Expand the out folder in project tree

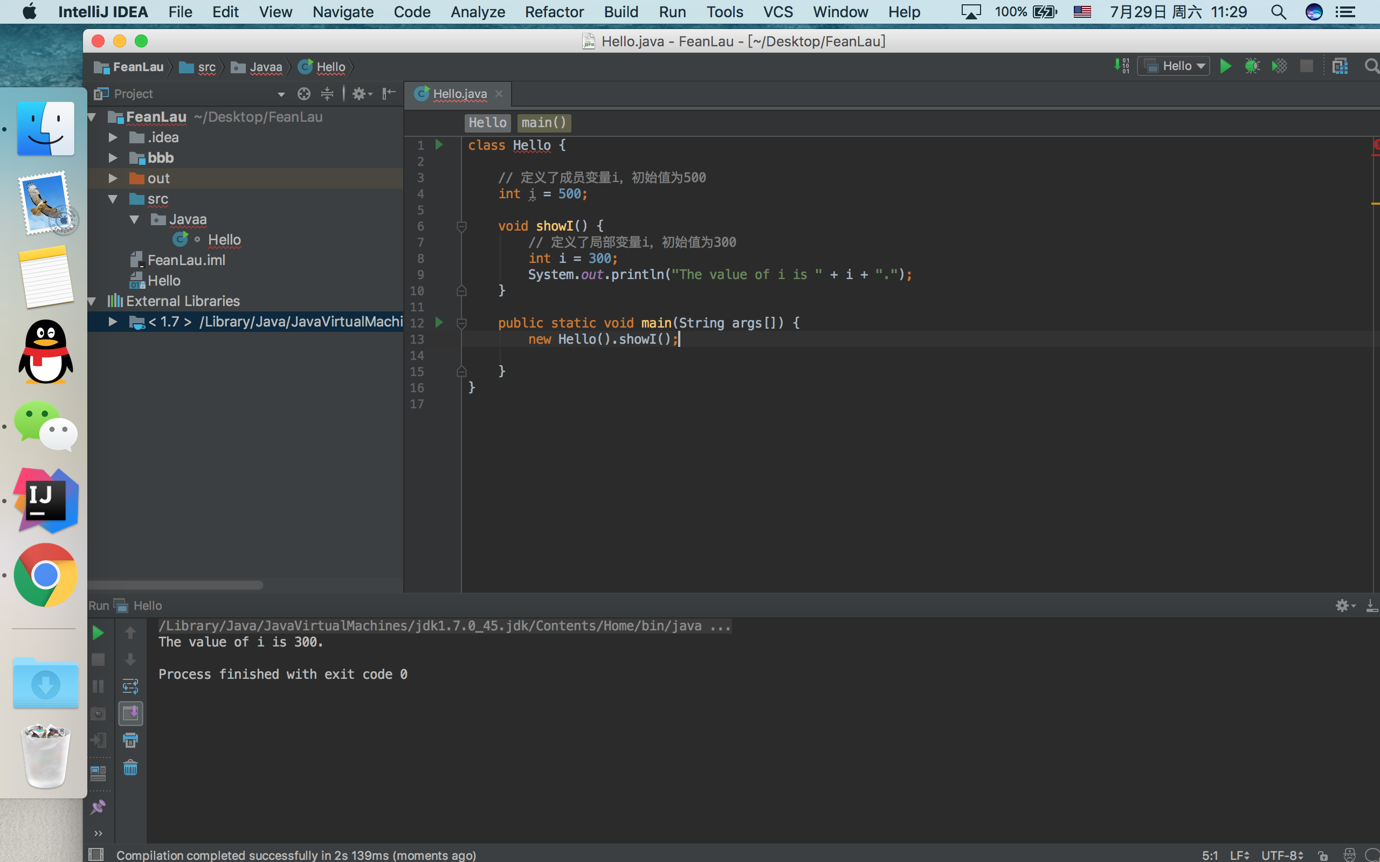coord(113,178)
